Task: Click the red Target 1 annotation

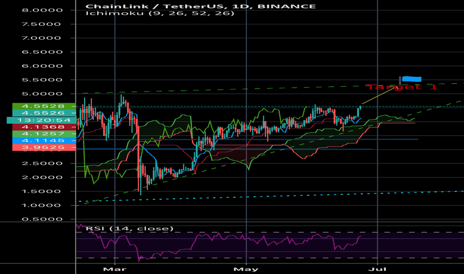Action: click(401, 87)
